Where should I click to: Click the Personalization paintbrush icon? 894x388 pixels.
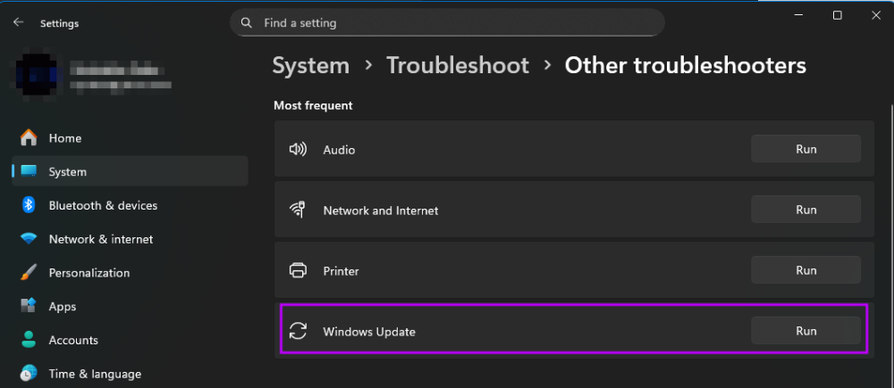pos(29,272)
